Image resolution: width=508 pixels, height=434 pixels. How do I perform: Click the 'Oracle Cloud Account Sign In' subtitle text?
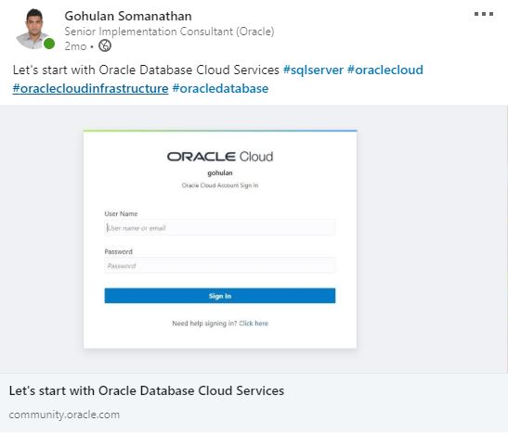click(x=220, y=185)
